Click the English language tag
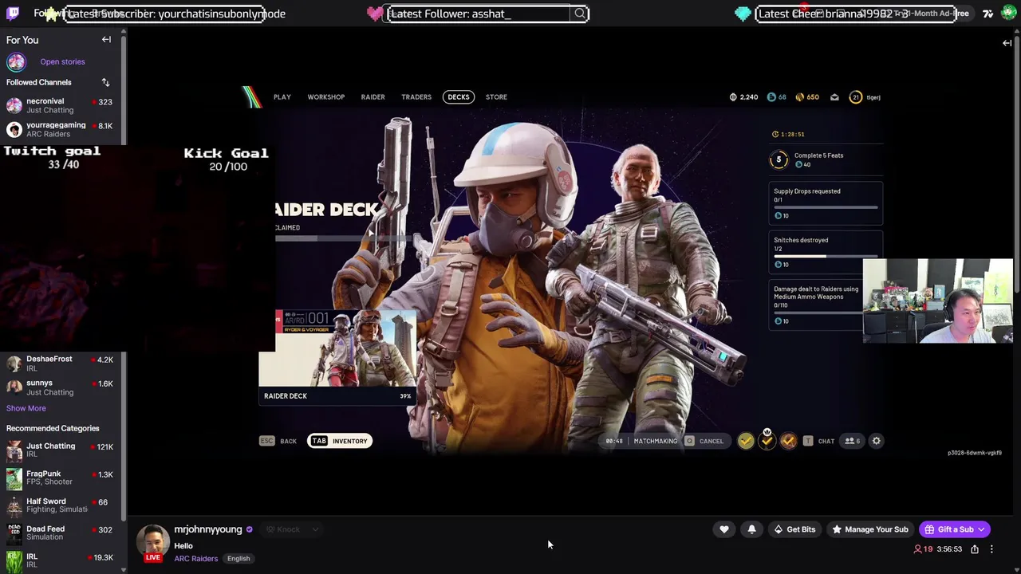 (x=238, y=559)
